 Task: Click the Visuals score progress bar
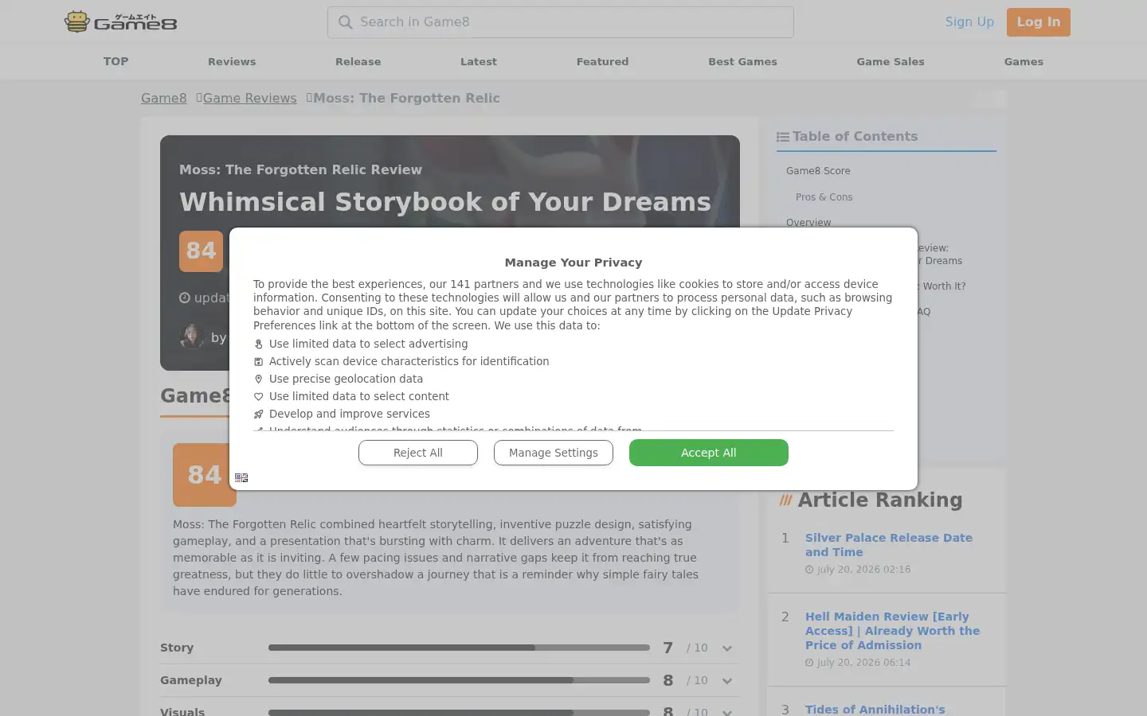click(459, 712)
